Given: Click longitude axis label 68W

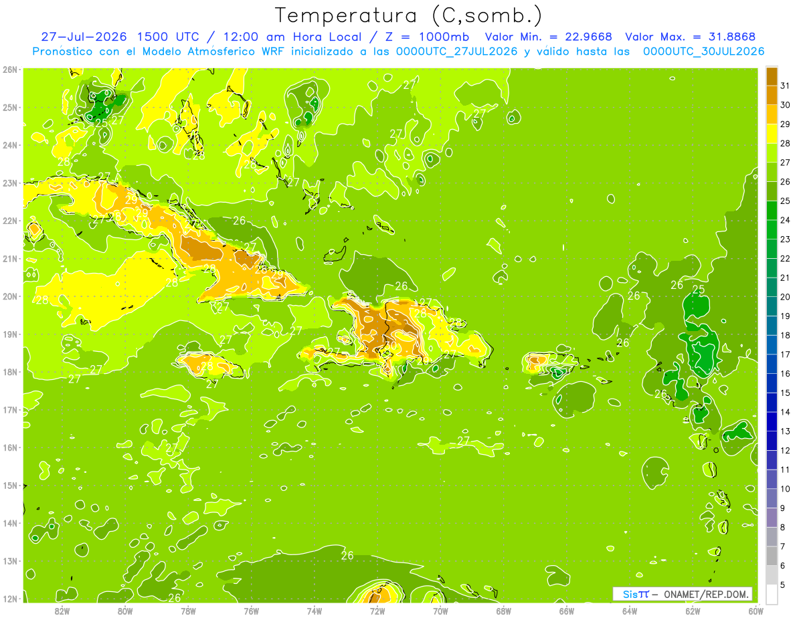Looking at the screenshot, I should point(503,611).
